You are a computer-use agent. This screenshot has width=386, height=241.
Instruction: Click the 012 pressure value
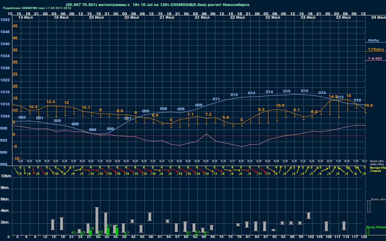340,97
